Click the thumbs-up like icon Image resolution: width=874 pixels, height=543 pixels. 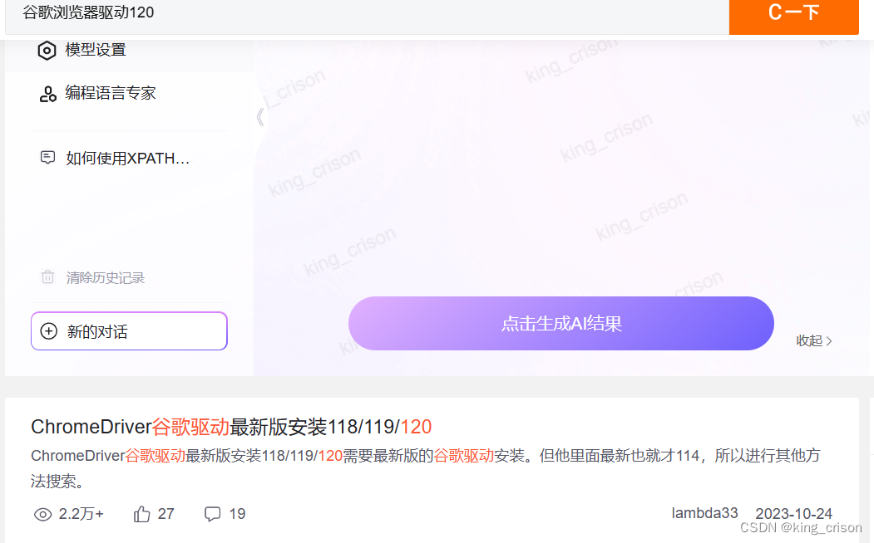click(141, 513)
